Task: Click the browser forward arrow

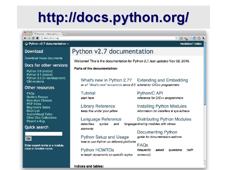Action: pos(29,38)
